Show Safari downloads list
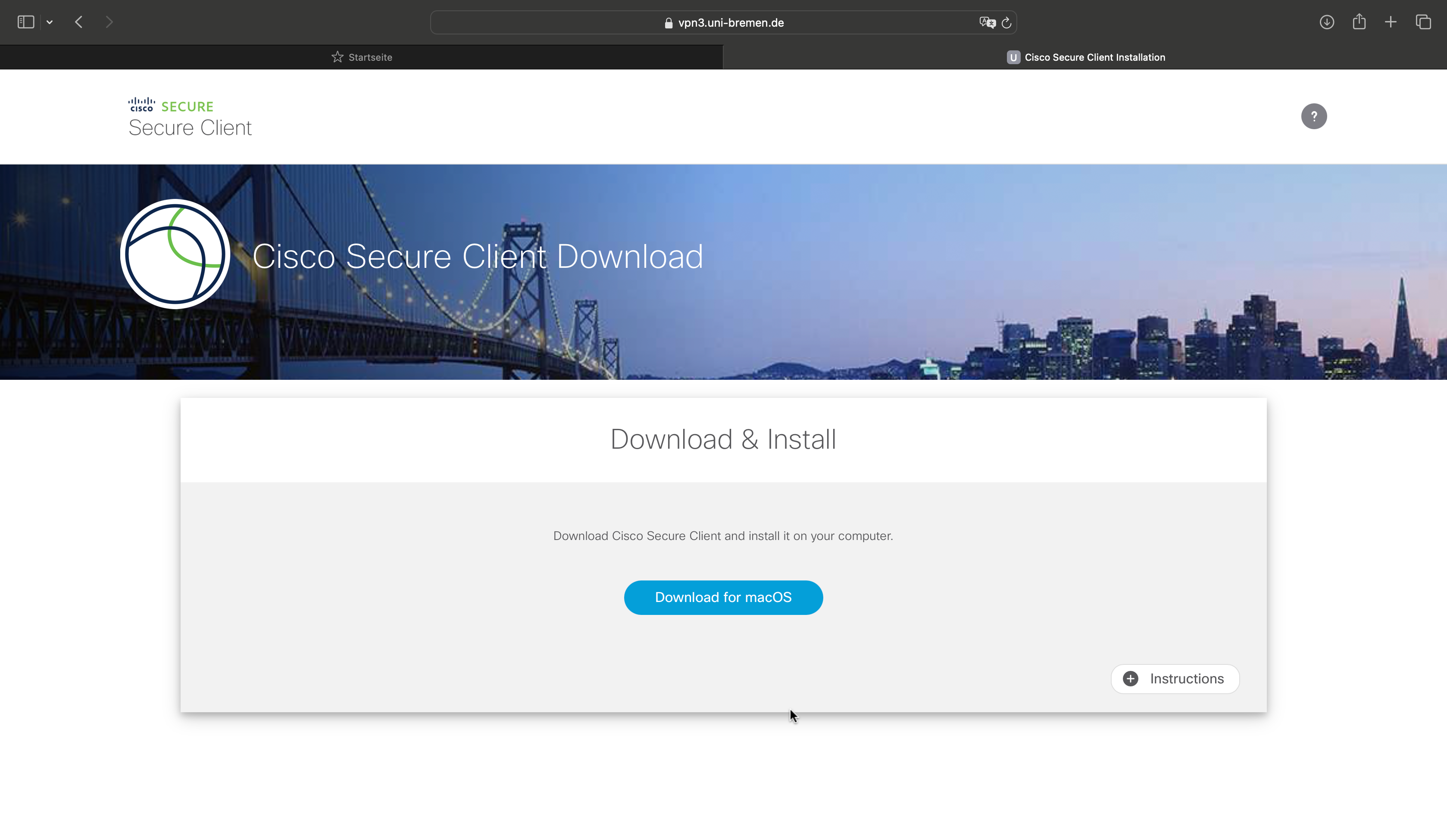The height and width of the screenshot is (813, 1447). point(1327,22)
